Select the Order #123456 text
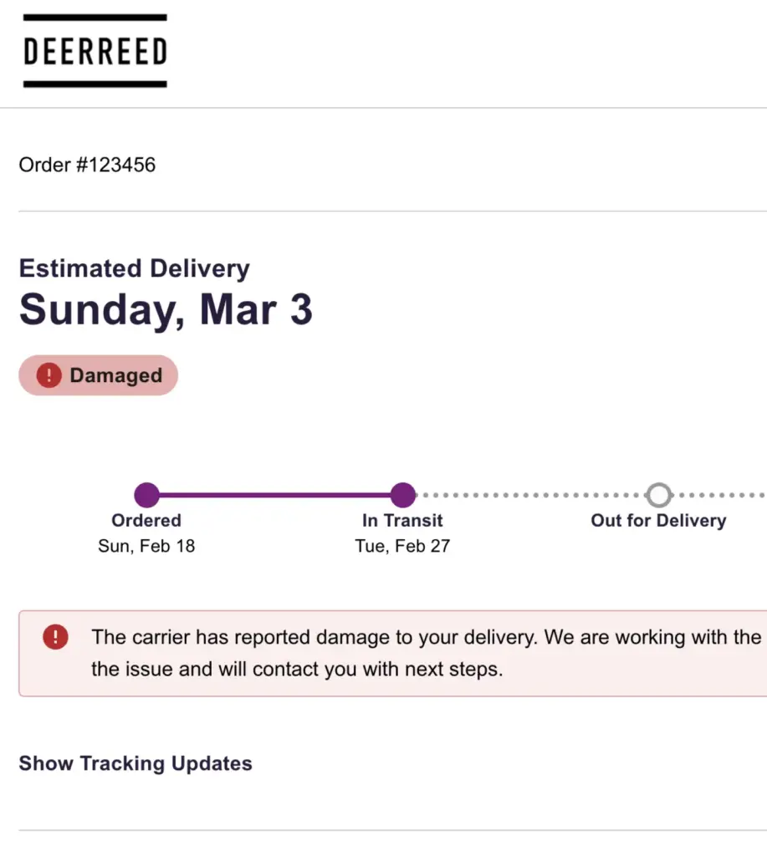 [x=87, y=165]
